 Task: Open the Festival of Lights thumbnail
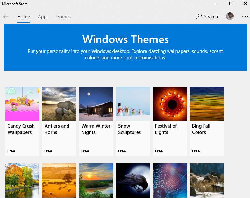pyautogui.click(x=170, y=104)
